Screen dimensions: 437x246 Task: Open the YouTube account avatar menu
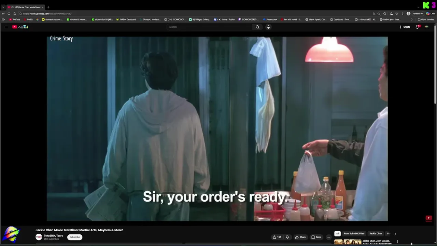[x=426, y=27]
